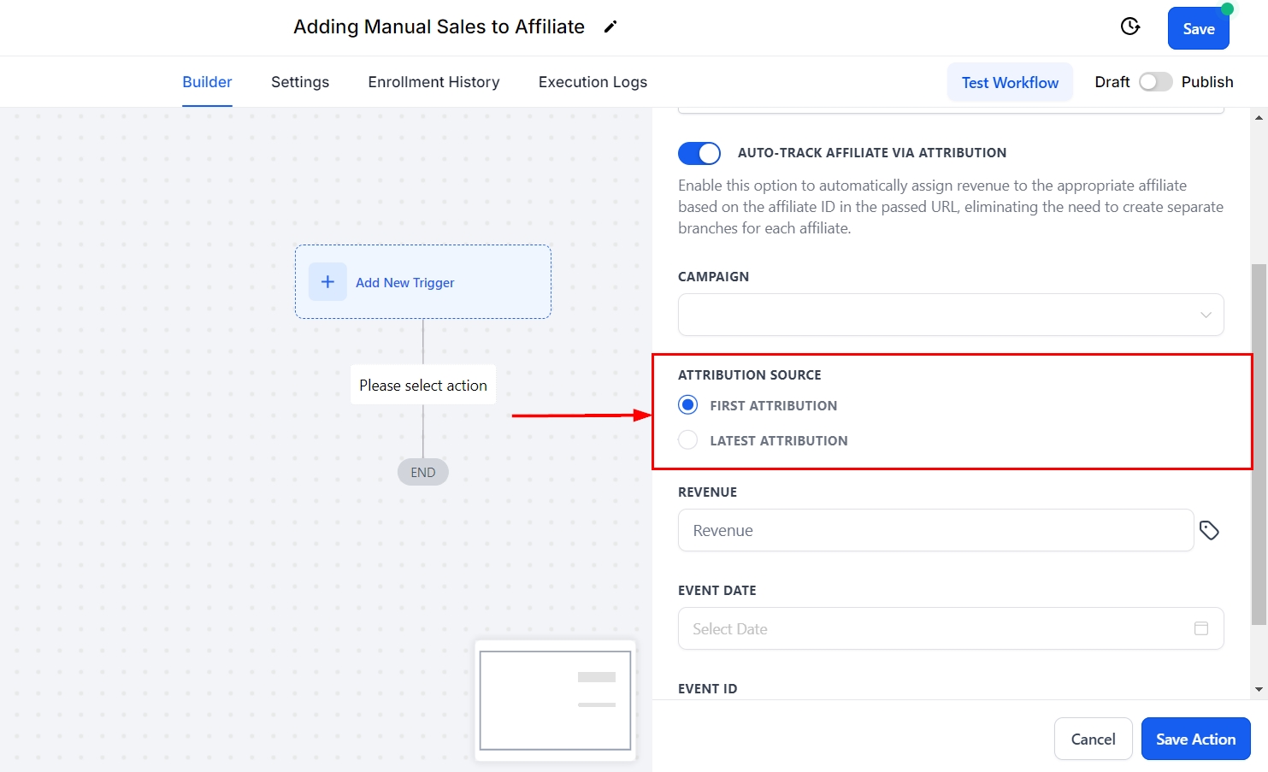Viewport: 1268px width, 772px height.
Task: Click the pencil icon to edit workflow name
Action: 610,27
